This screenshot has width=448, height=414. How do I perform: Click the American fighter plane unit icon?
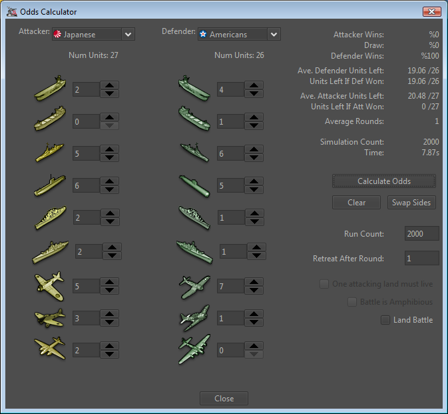194,287
